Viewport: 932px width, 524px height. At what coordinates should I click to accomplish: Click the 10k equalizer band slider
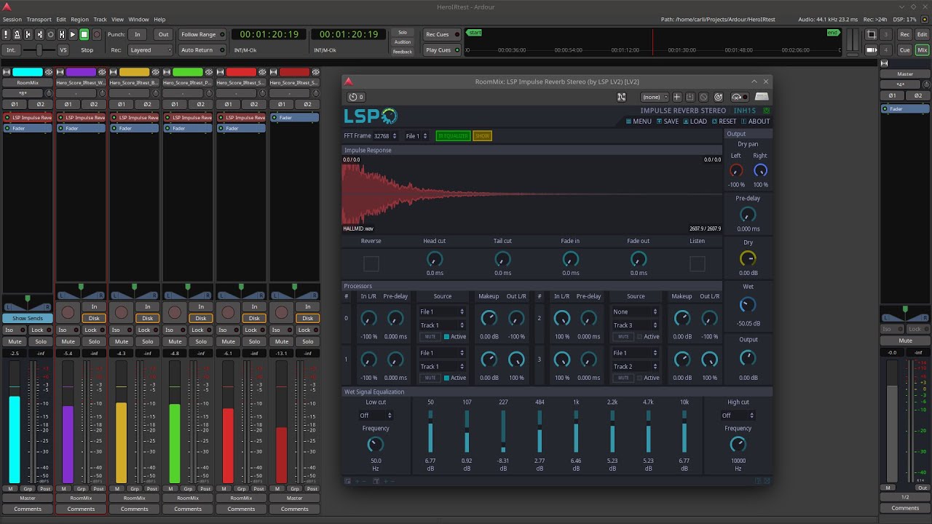(684, 432)
